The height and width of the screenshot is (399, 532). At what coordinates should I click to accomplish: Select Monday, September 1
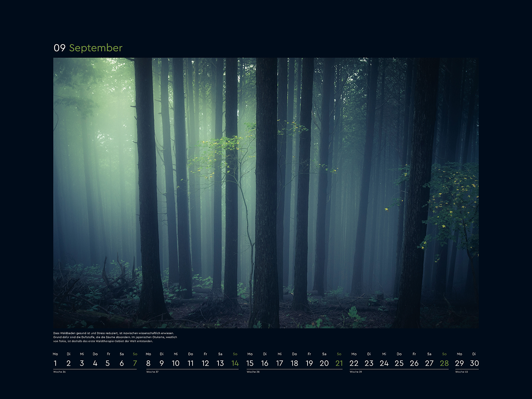pos(55,363)
